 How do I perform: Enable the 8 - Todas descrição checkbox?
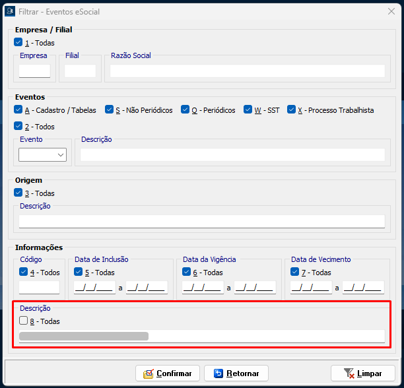[24, 321]
